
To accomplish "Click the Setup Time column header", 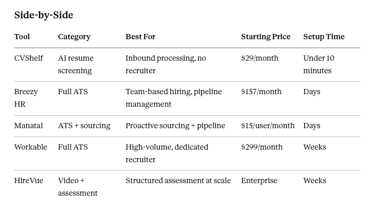I will coord(324,37).
